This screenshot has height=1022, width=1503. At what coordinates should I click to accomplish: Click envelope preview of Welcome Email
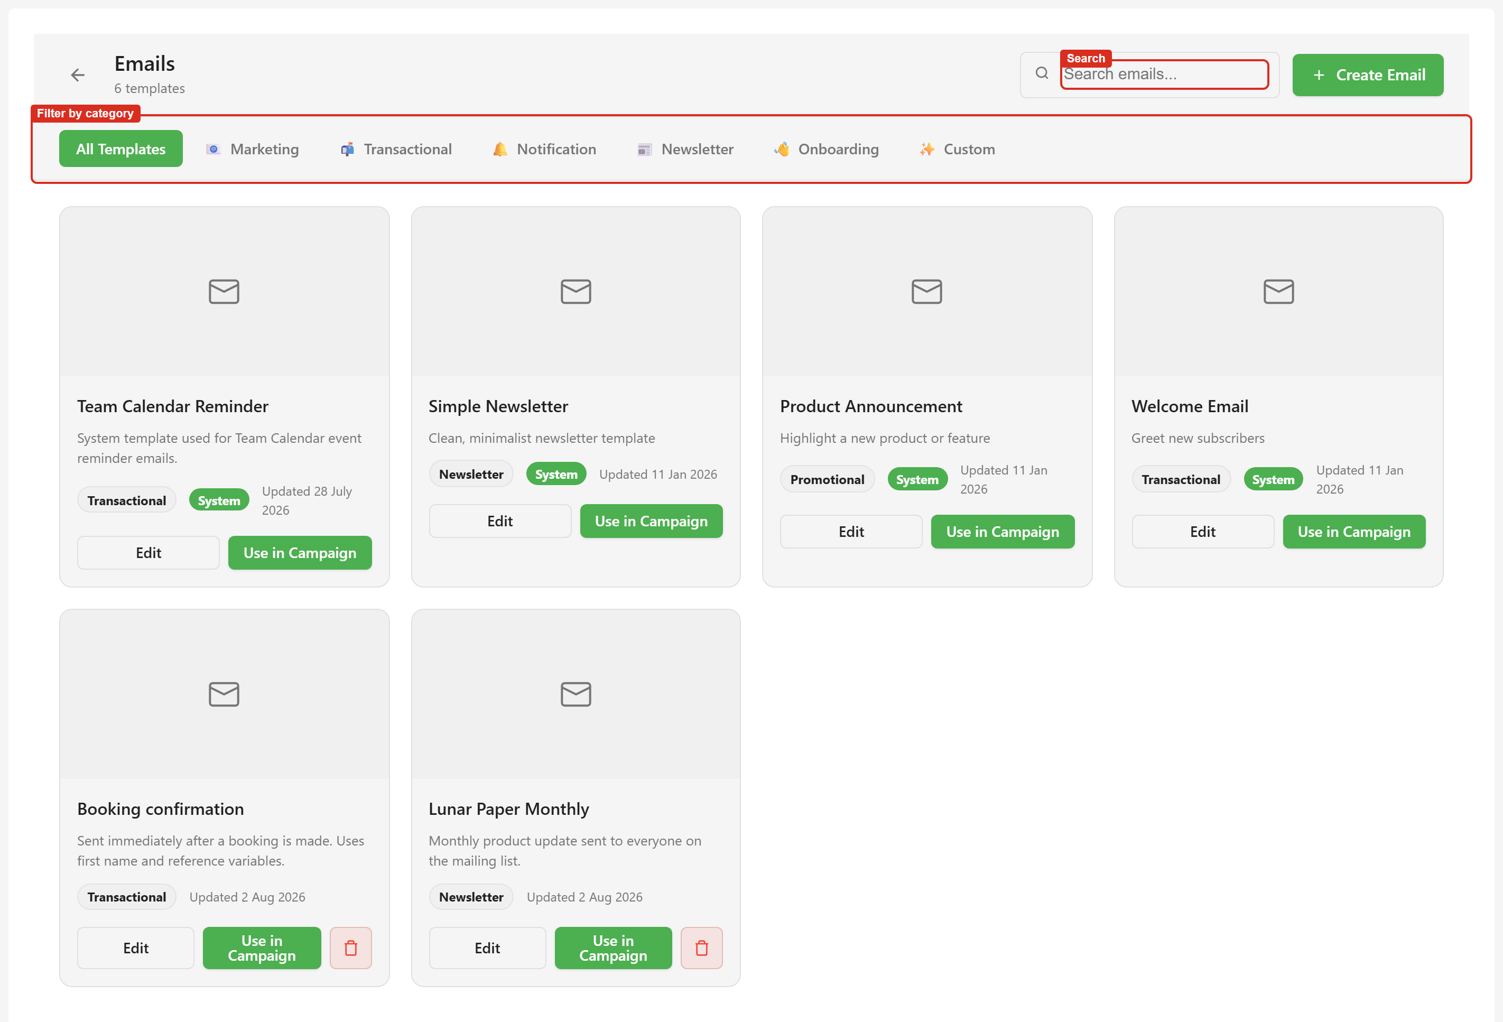[1278, 292]
